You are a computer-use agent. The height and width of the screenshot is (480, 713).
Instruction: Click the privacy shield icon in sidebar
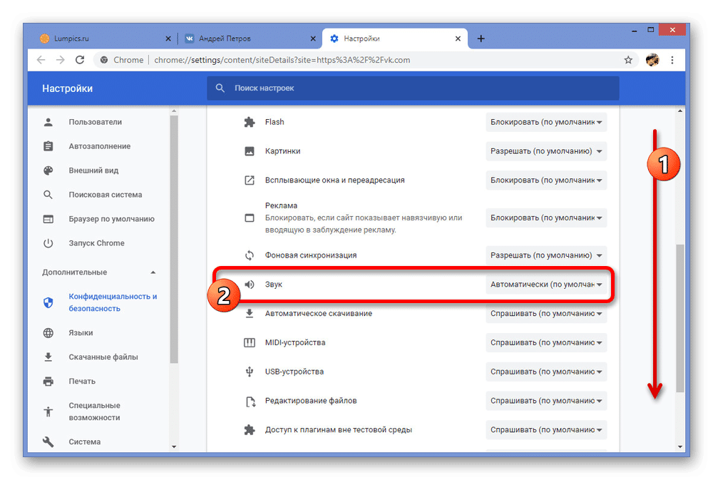click(48, 302)
